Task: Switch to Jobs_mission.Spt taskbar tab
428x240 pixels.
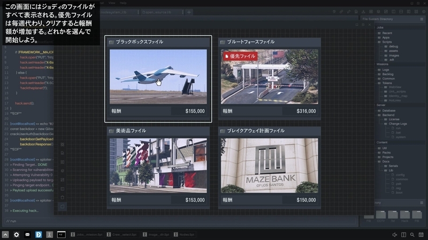Action: coord(87,235)
